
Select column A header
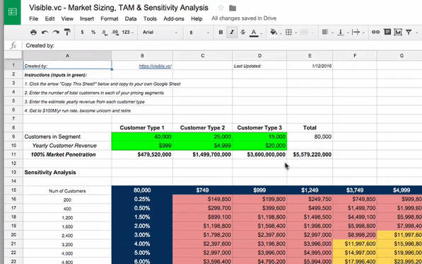click(x=67, y=56)
